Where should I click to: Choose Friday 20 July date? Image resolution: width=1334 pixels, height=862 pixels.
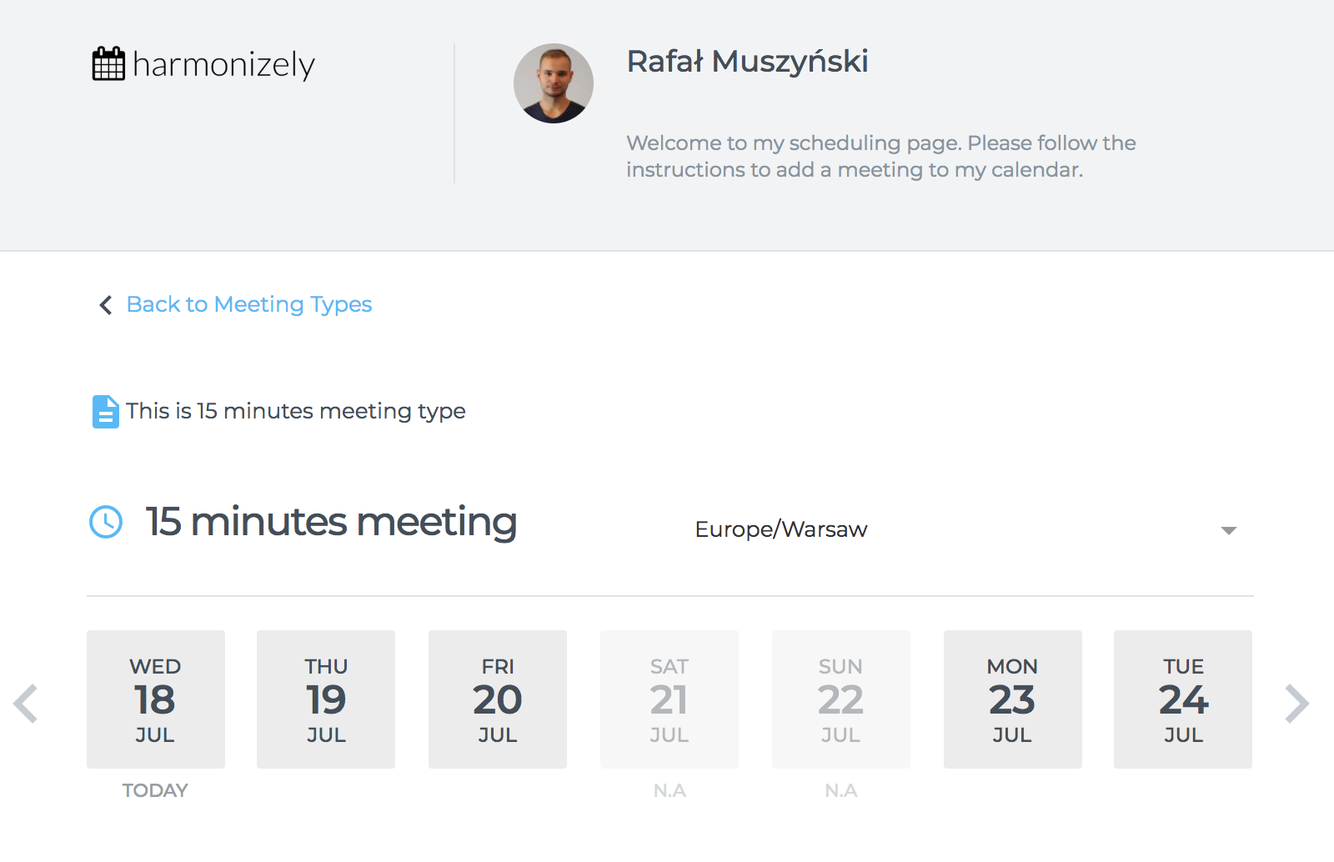coord(498,699)
